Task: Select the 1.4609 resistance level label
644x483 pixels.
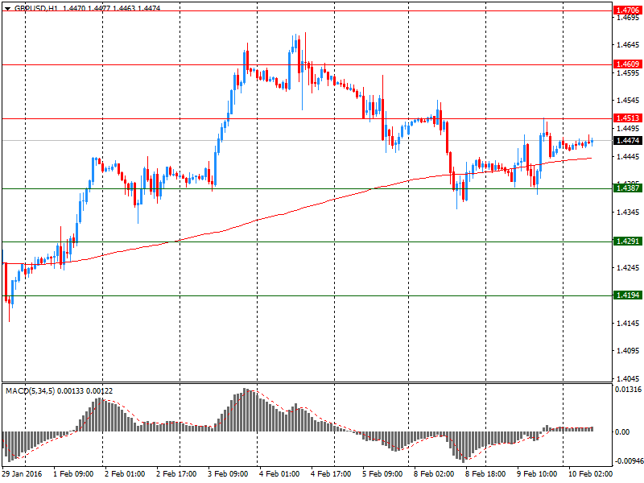Action: click(x=628, y=64)
